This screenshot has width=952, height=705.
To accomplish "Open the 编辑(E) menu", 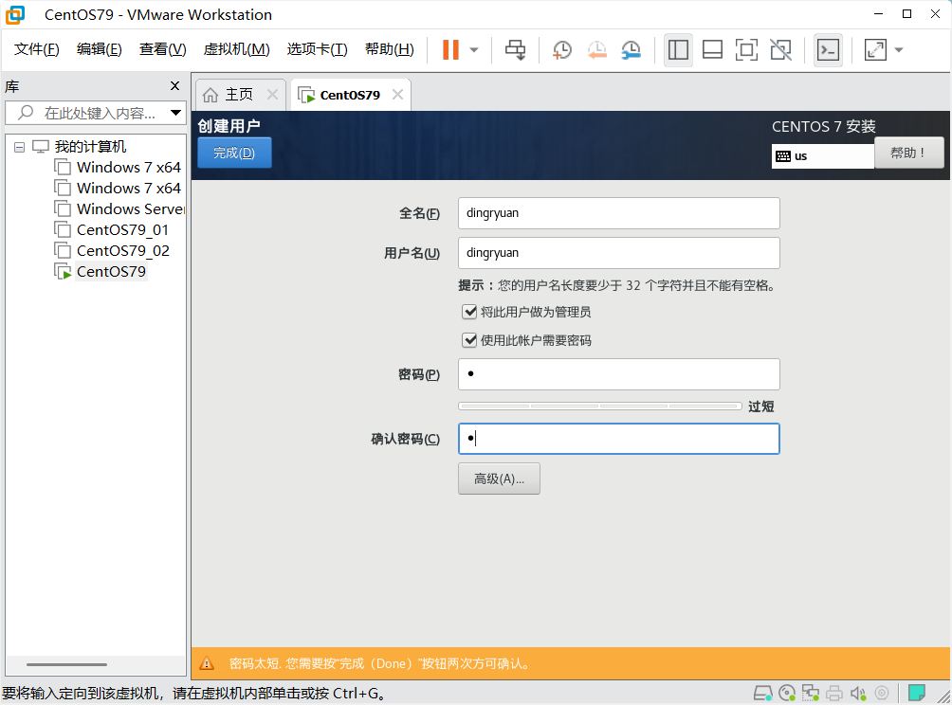I will [x=99, y=49].
